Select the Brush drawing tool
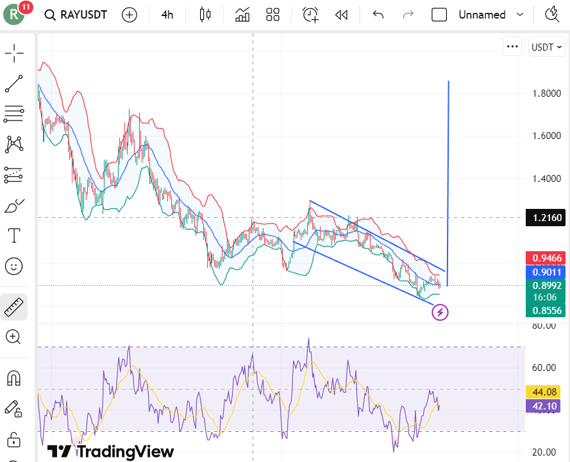Viewport: 570px width, 462px height. [14, 205]
